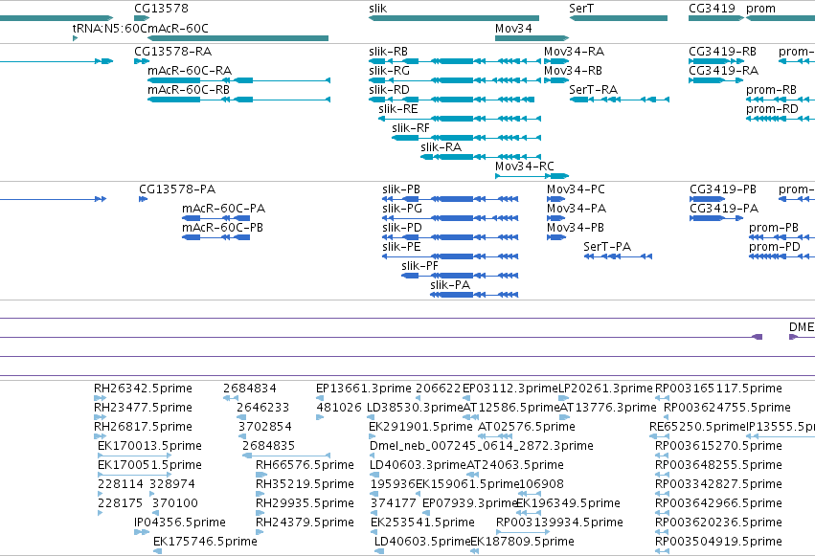Select transcript mAcR-60C-RB
This screenshot has width=815, height=556.
[x=238, y=100]
